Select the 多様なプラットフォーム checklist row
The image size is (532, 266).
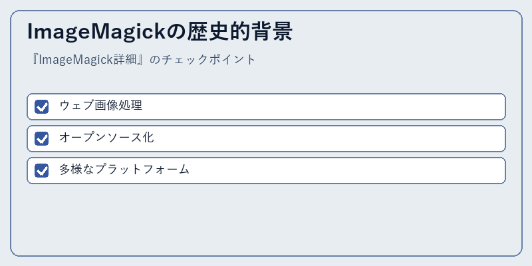pos(267,170)
